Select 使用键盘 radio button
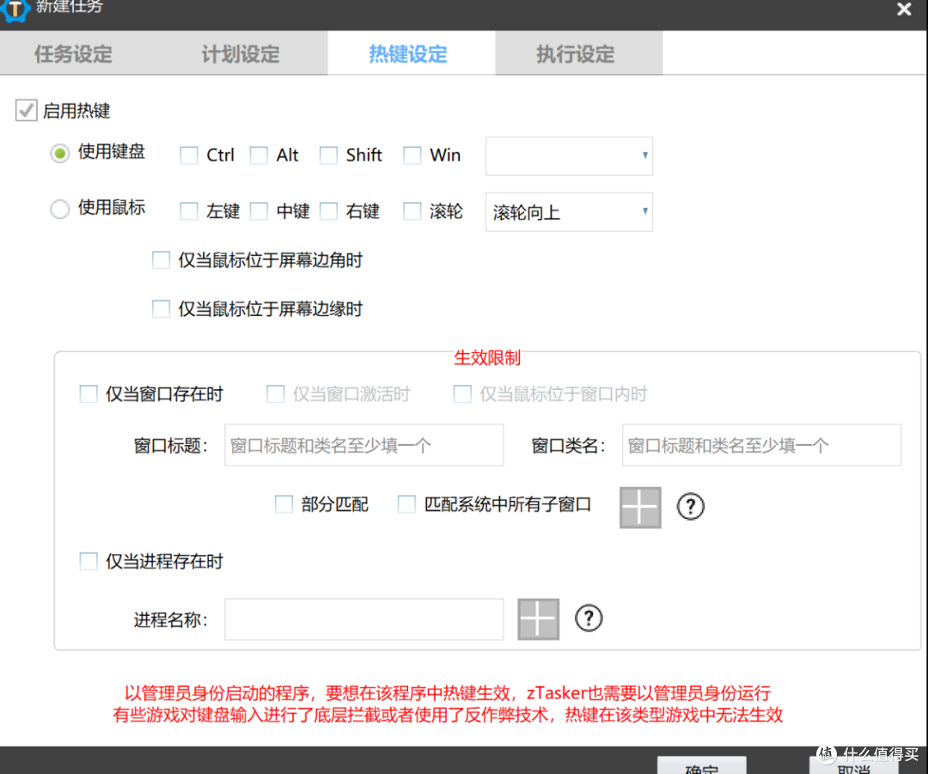Screen dimensions: 928x774 tap(60, 153)
